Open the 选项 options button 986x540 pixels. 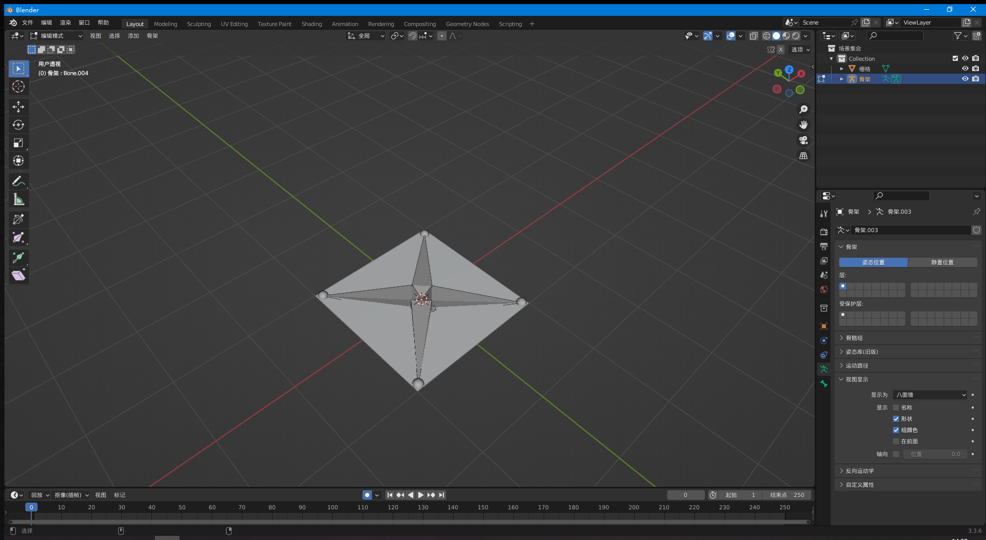[x=800, y=50]
